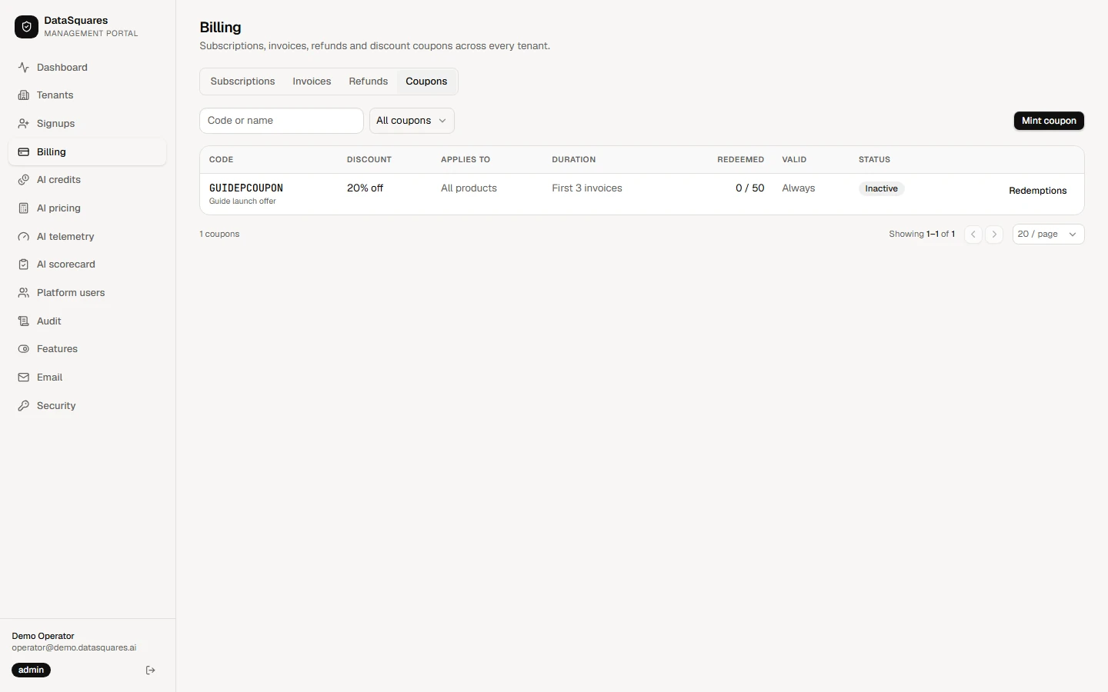This screenshot has width=1108, height=692.
Task: Click the DURATION column header
Action: (574, 160)
